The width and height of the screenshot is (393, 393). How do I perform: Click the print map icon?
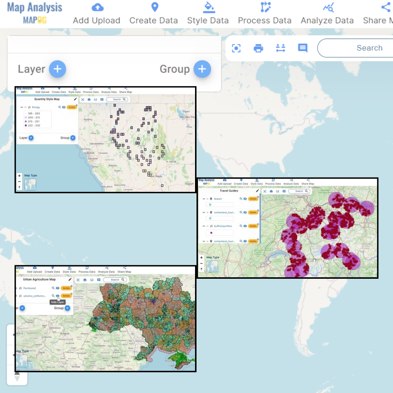coord(258,48)
